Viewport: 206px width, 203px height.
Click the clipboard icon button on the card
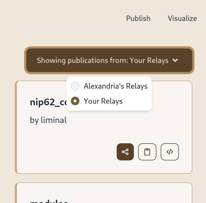click(x=147, y=152)
